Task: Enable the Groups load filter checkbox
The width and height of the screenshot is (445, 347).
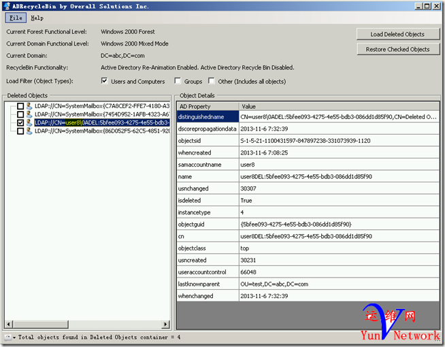Action: tap(178, 81)
